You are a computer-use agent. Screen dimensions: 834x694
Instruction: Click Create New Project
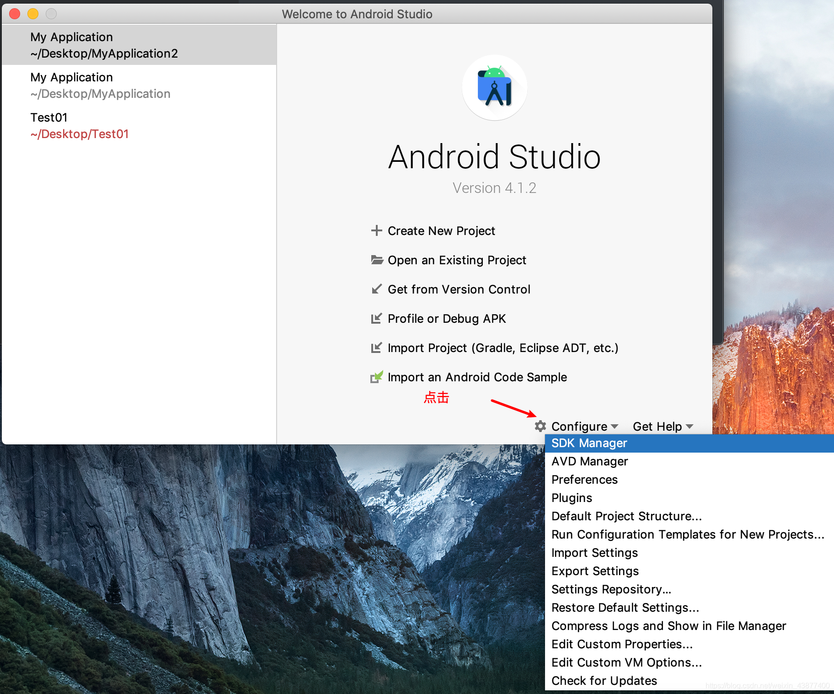click(441, 231)
